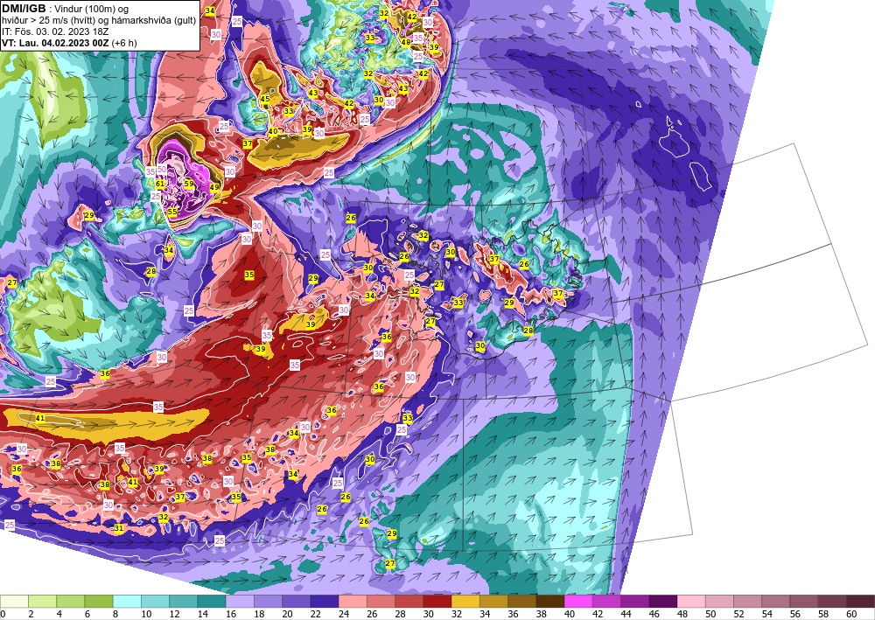The height and width of the screenshot is (620, 875).
Task: Pick the green 4–6 color bar swatch
Action: (x=70, y=601)
